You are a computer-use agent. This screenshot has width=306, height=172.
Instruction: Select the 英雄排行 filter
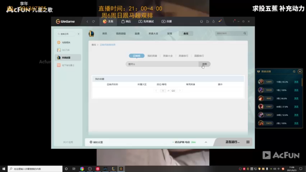coord(184,56)
